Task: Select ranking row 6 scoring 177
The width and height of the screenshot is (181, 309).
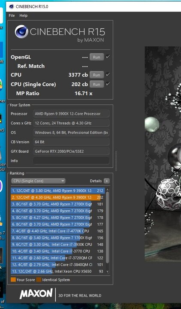Action: (x=58, y=224)
